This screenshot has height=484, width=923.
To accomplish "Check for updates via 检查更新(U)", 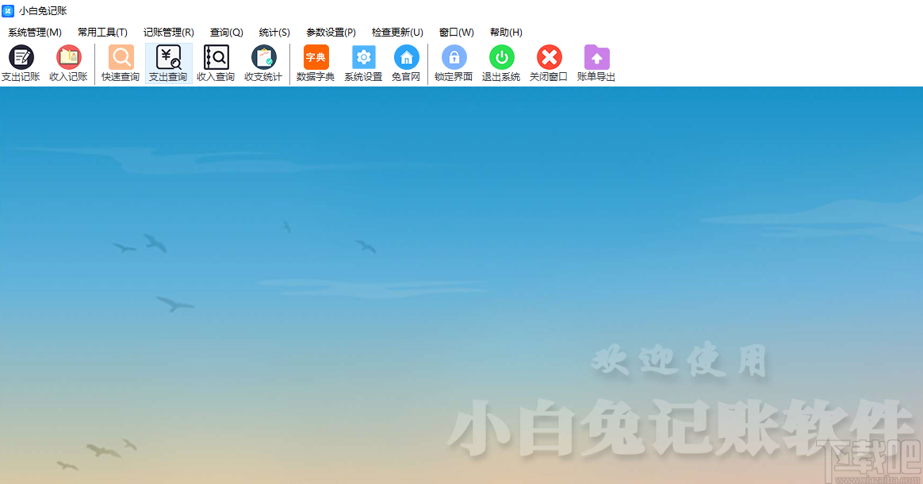I will click(396, 33).
